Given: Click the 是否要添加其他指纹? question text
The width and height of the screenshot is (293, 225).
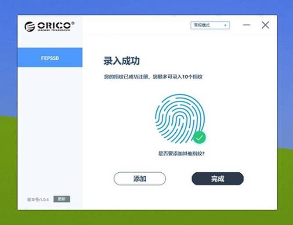Looking at the screenshot, I should click(181, 154).
